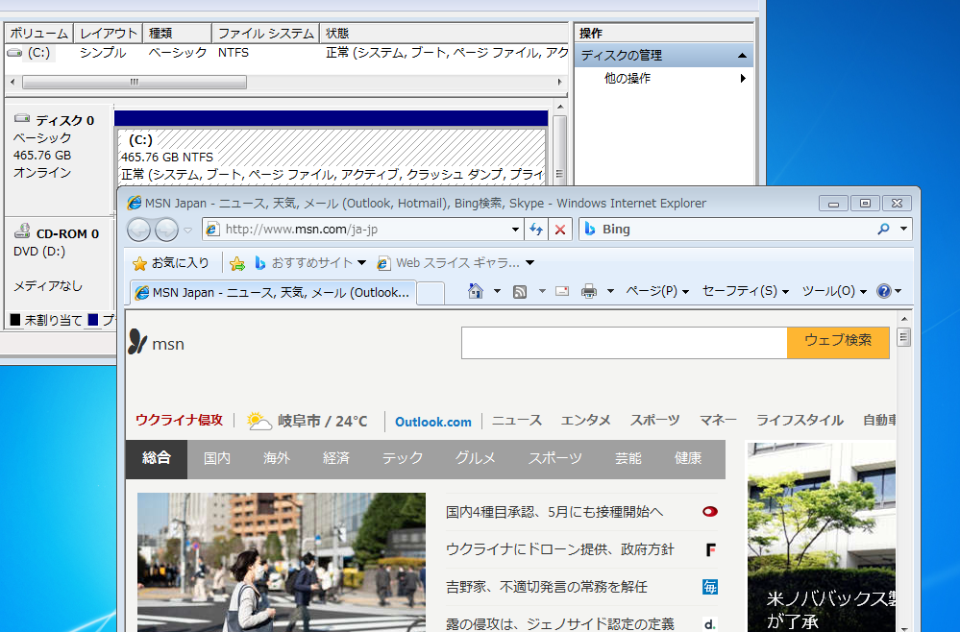960x632 pixels.
Task: Click the Home icon in command bar
Action: (x=476, y=291)
